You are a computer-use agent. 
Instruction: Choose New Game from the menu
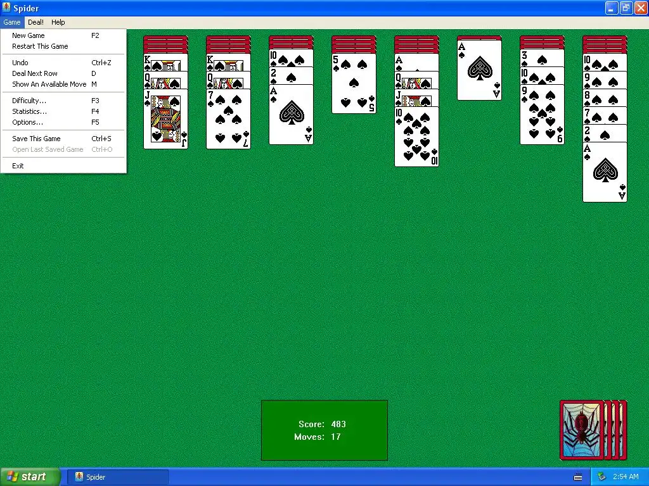pyautogui.click(x=63, y=35)
